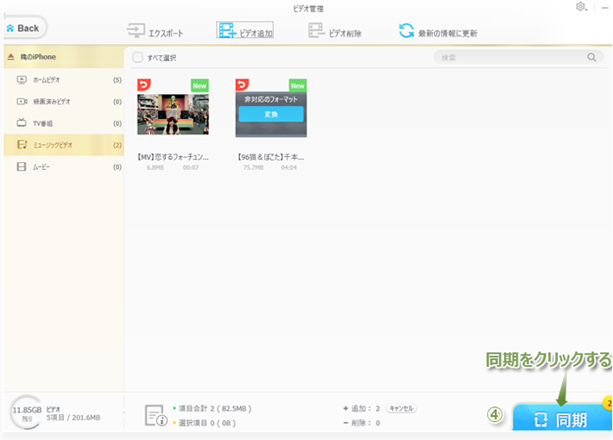Open Home Video (ホームビデオ) category
Viewport: 613px width, 440px height.
52,80
